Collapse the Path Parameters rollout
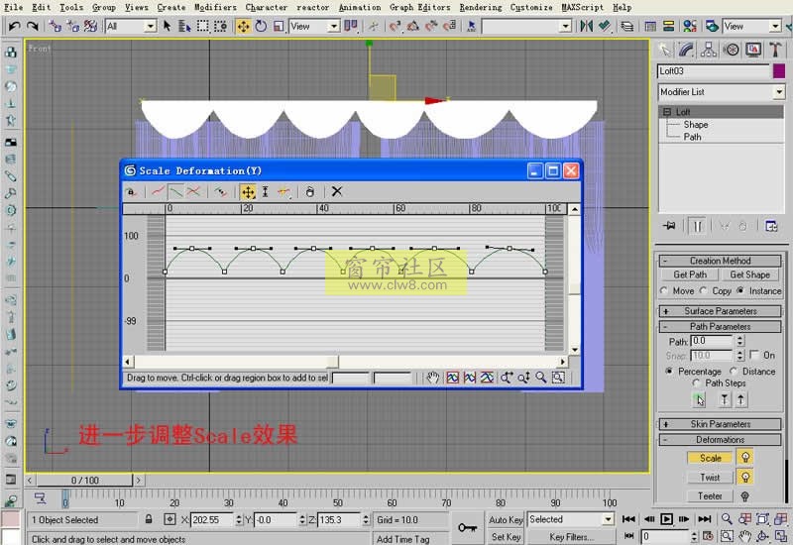The height and width of the screenshot is (545, 793). (721, 327)
